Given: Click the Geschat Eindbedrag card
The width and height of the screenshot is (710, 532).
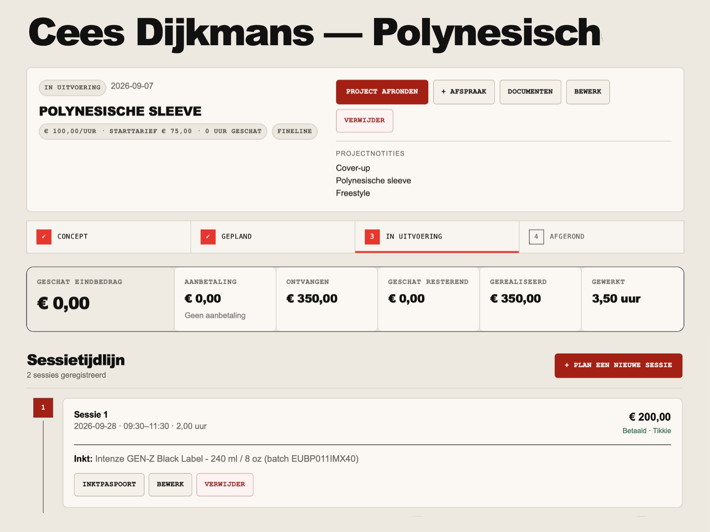Looking at the screenshot, I should pyautogui.click(x=101, y=299).
